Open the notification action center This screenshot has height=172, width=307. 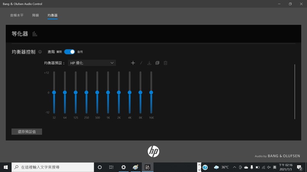pos(299,167)
